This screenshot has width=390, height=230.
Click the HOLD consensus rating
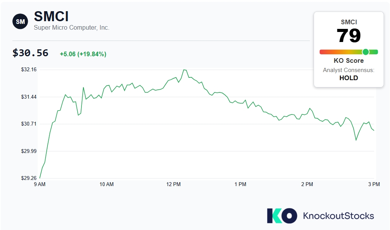pyautogui.click(x=349, y=78)
